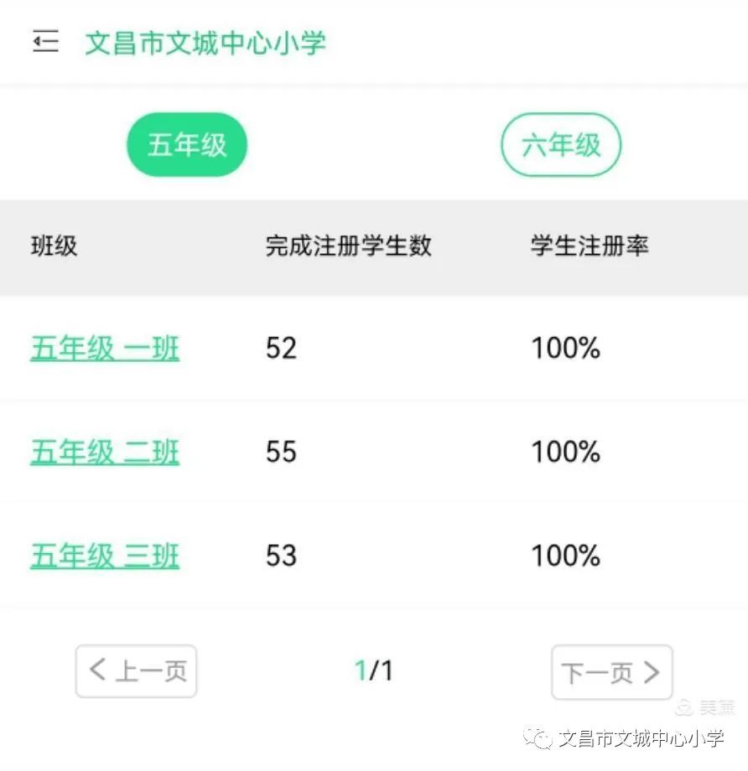Click the 1/1 page indicator

pyautogui.click(x=373, y=670)
